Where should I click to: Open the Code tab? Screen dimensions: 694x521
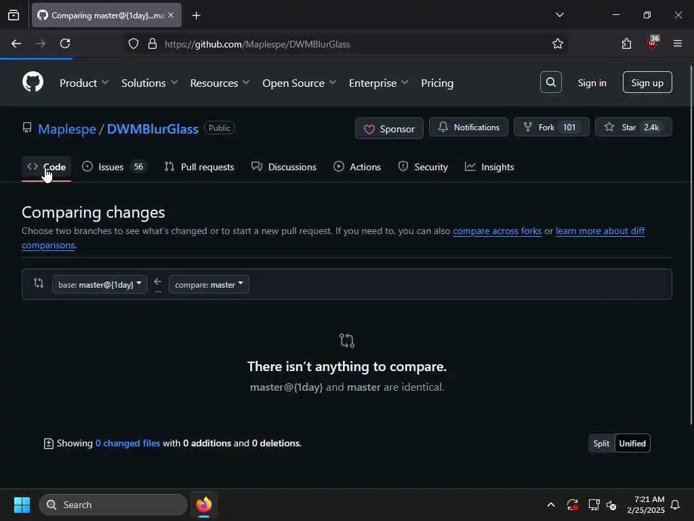click(47, 167)
